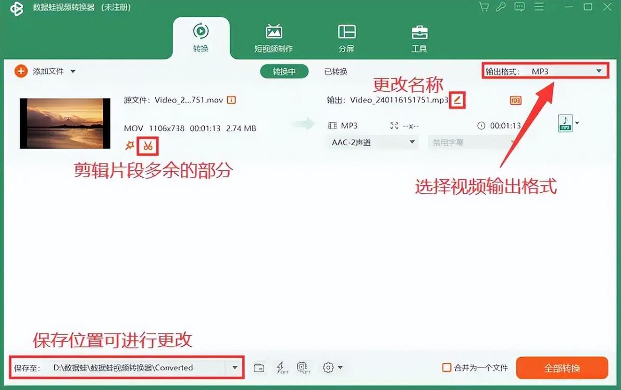Open the AAC-2 audio channel dropdown
The width and height of the screenshot is (621, 390).
point(372,142)
